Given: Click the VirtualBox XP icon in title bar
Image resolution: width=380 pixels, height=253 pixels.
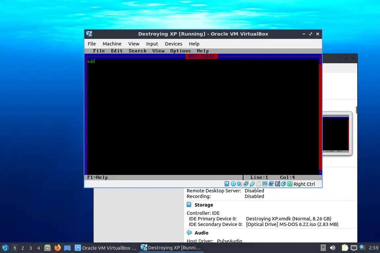Looking at the screenshot, I should coord(89,34).
